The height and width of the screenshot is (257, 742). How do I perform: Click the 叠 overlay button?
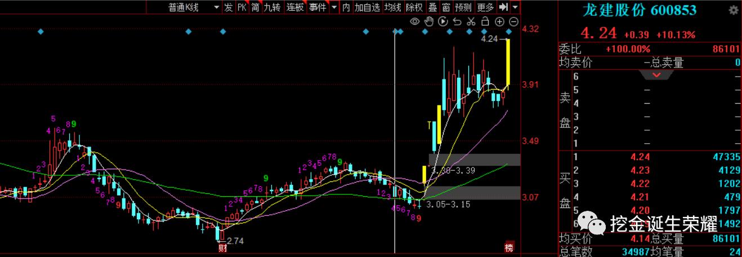pos(432,7)
